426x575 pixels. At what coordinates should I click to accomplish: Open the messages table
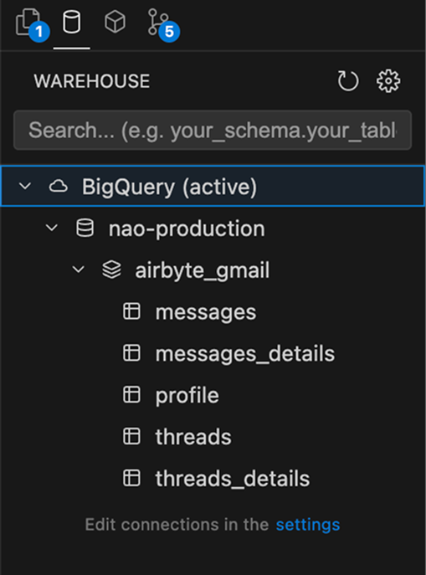tap(206, 312)
